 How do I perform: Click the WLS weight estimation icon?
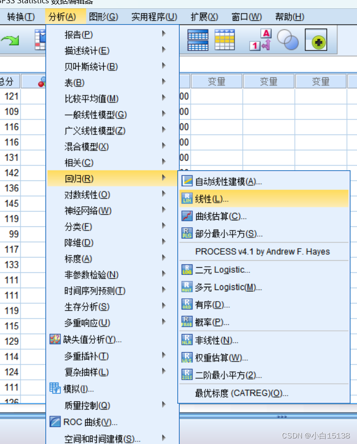187,358
